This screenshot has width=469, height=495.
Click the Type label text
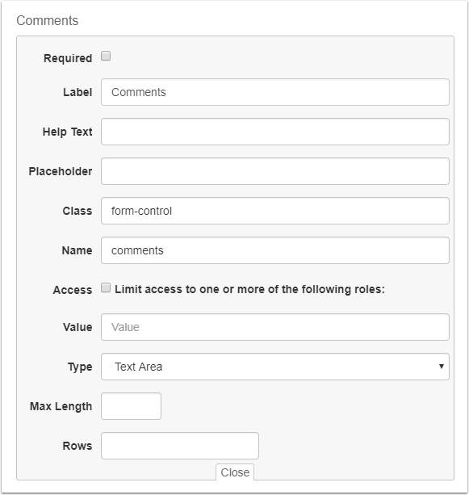pos(80,367)
